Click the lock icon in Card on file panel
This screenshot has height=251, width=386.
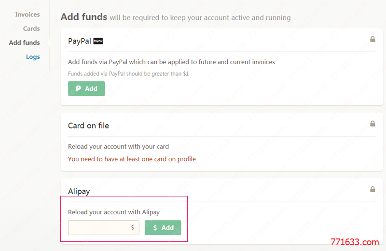[372, 124]
